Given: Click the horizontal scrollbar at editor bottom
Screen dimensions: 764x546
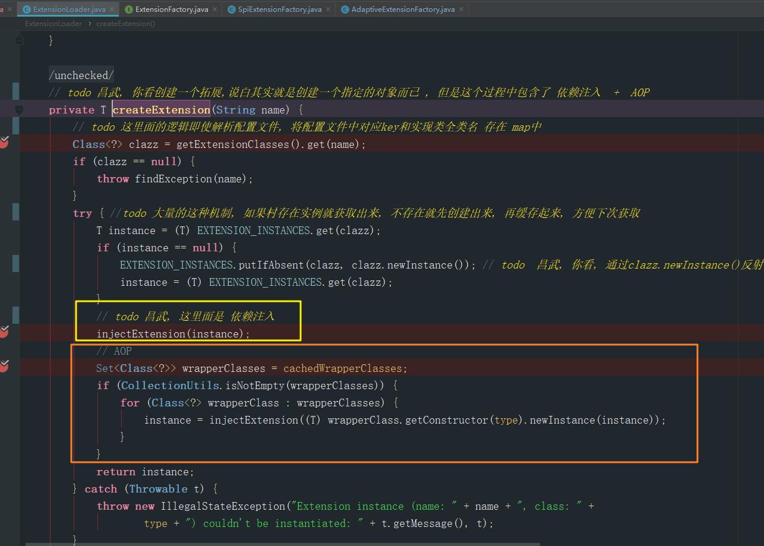Looking at the screenshot, I should (x=283, y=543).
